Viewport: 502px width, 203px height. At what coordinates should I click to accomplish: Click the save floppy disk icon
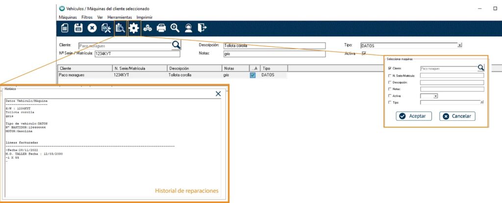78,28
